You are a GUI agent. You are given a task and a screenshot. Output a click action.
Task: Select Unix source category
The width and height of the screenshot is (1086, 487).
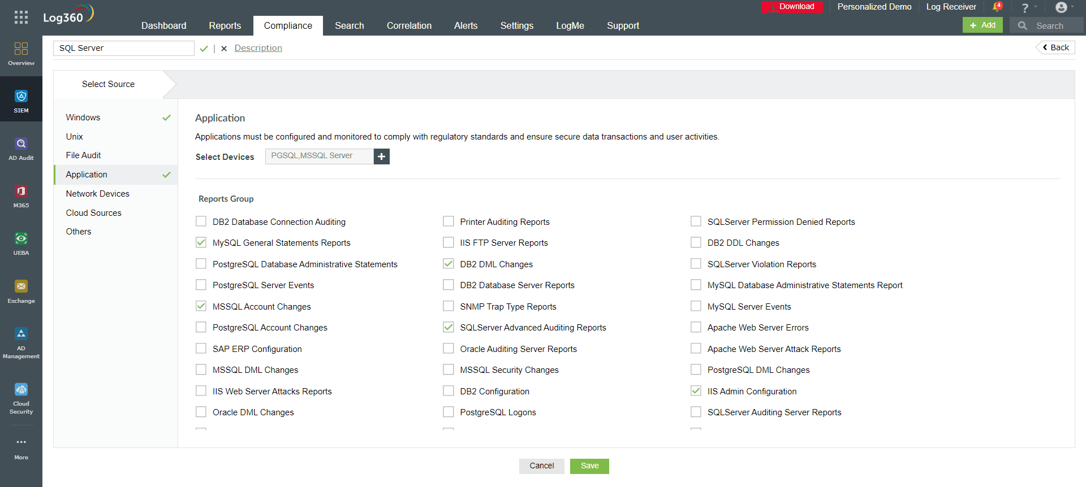coord(116,137)
